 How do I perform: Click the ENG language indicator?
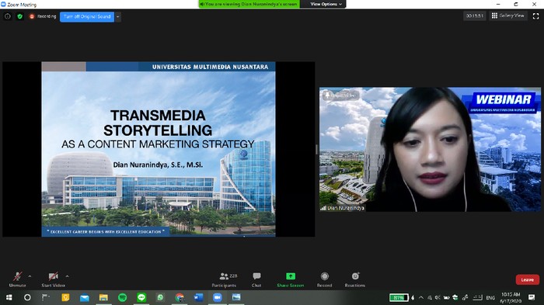point(490,297)
